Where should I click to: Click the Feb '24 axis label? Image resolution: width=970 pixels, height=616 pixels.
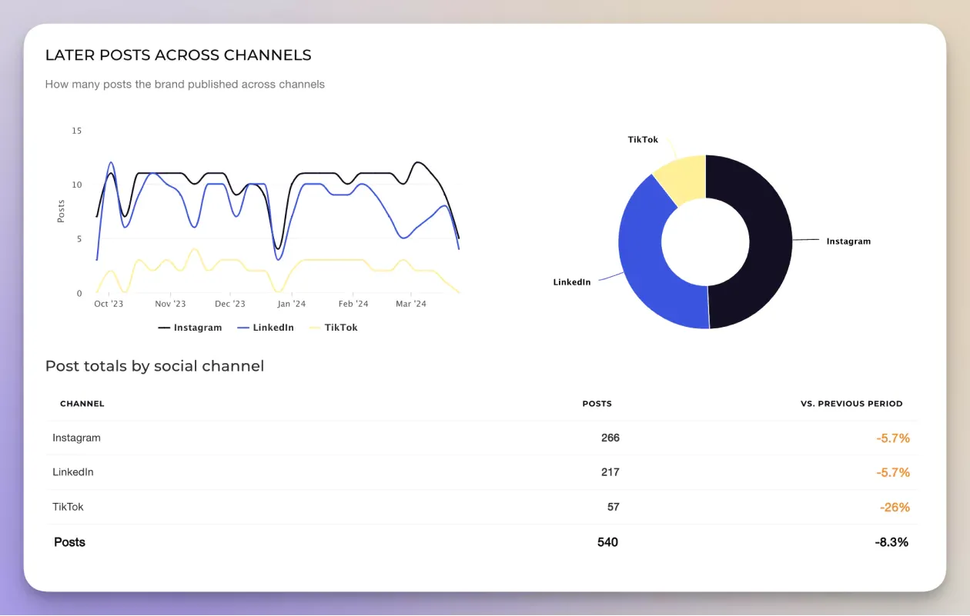353,304
